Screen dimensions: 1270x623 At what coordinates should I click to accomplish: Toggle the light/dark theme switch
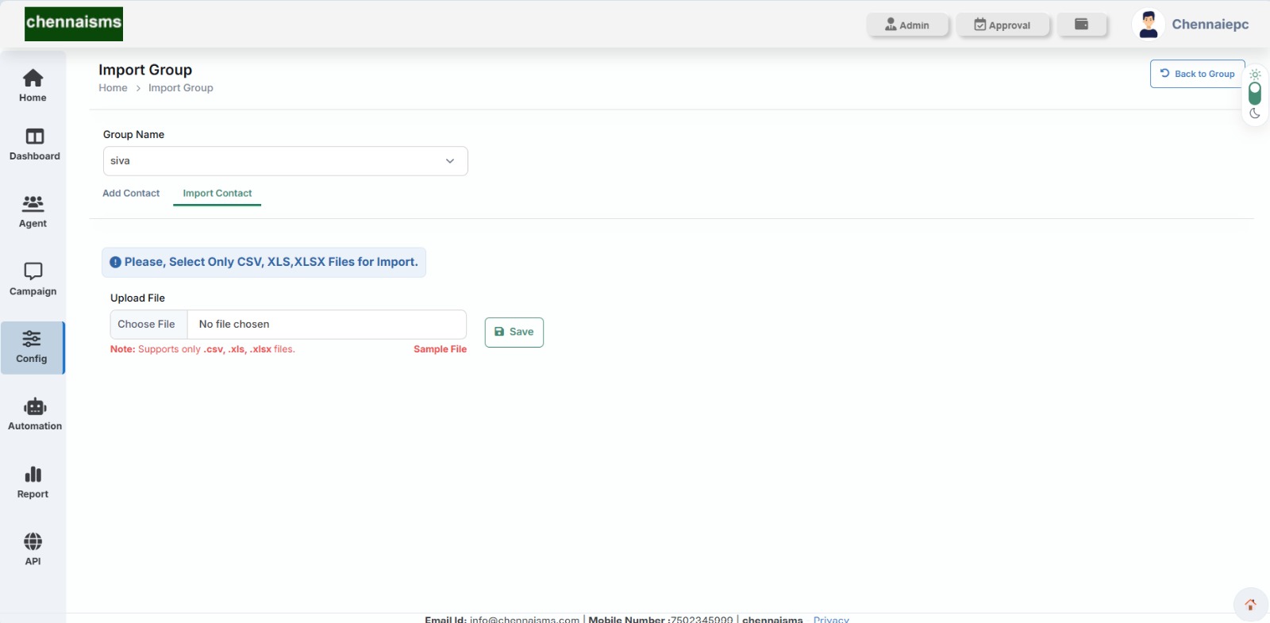click(x=1255, y=94)
